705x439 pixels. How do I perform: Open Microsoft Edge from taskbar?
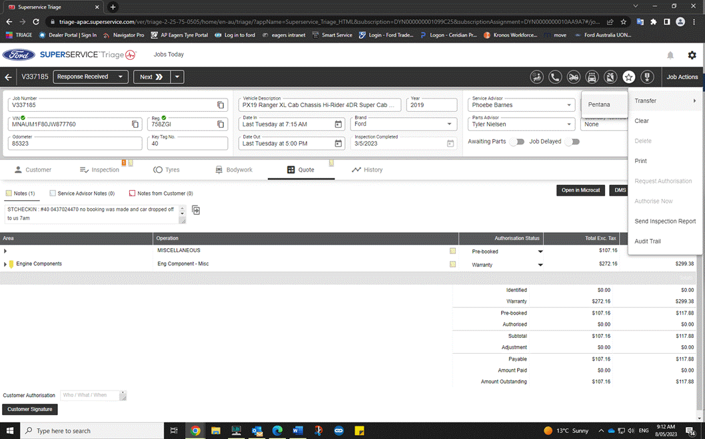(277, 430)
